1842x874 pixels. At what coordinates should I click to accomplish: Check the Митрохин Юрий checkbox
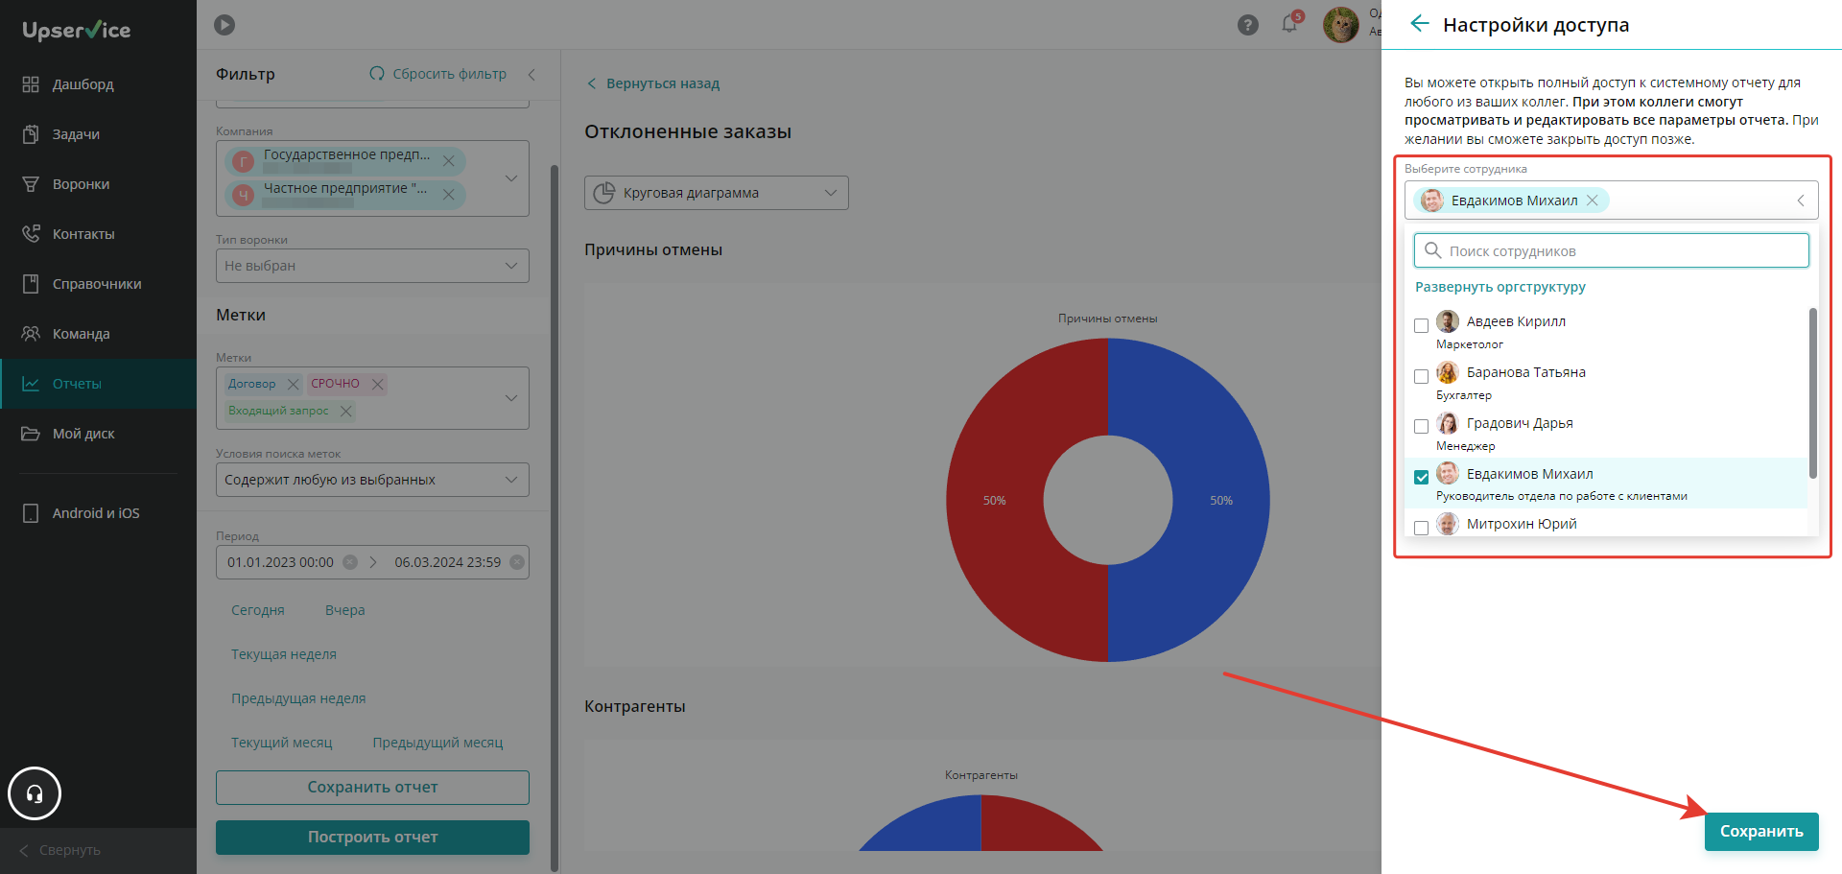point(1421,528)
